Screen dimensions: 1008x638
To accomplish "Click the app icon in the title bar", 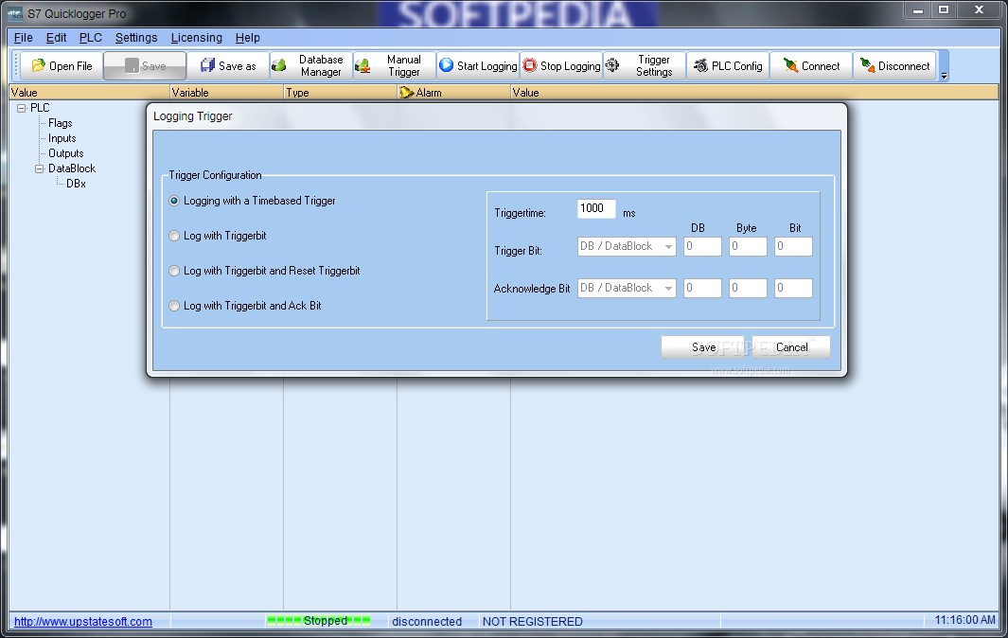I will click(14, 13).
